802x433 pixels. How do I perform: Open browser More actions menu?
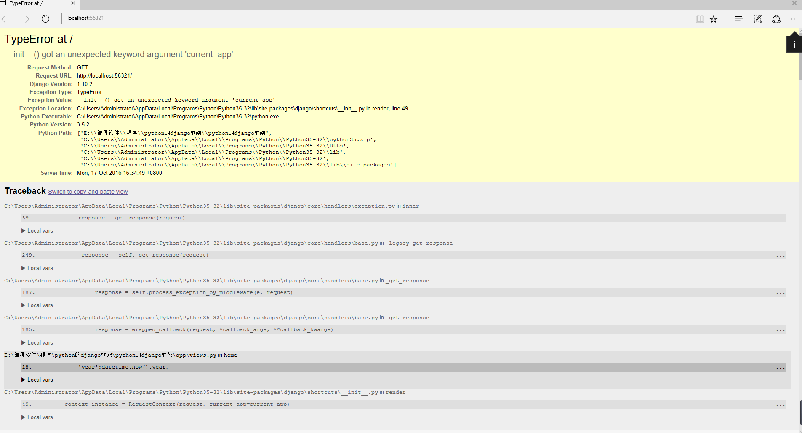(x=794, y=19)
